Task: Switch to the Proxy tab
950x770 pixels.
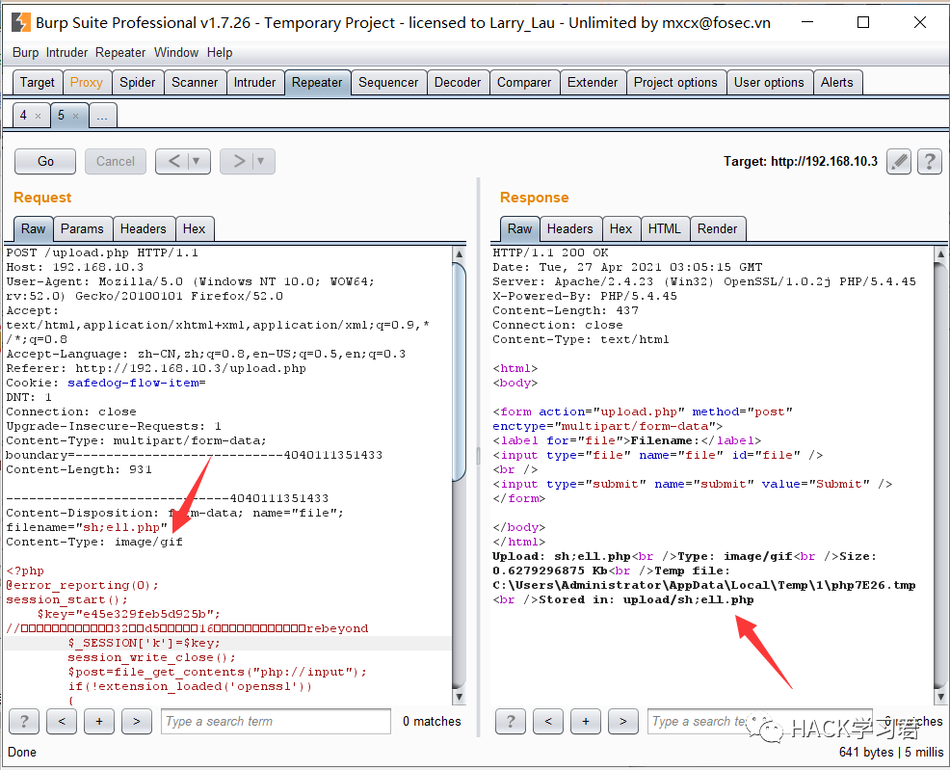Action: (x=87, y=82)
